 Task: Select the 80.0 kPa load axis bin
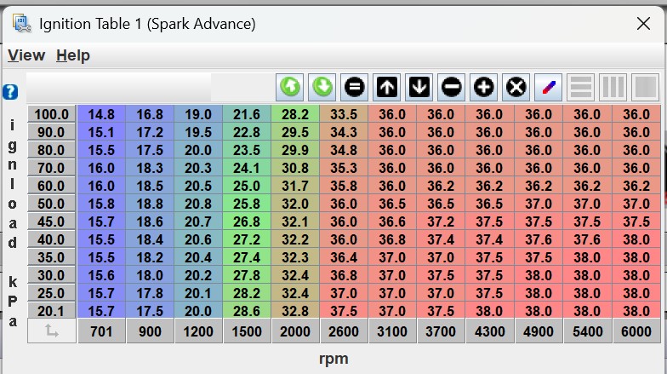click(51, 150)
